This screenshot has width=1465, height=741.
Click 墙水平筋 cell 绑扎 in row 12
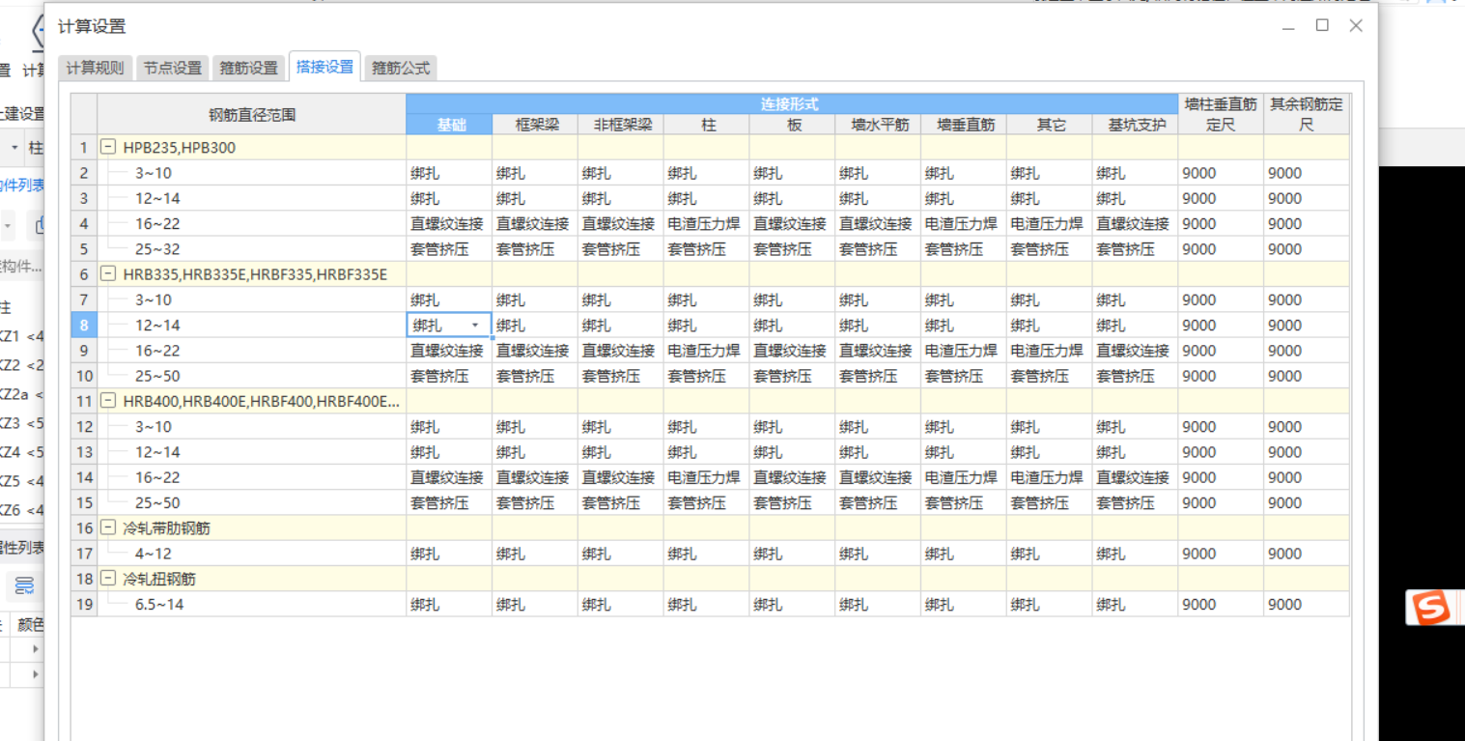pyautogui.click(x=878, y=427)
